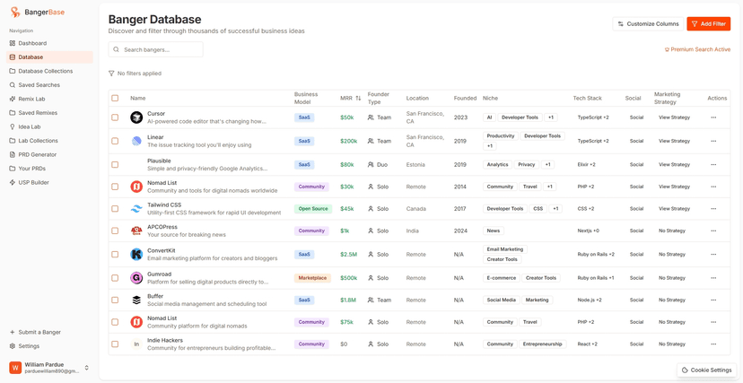Click the APCOPress logo icon
The width and height of the screenshot is (743, 383).
click(x=136, y=231)
